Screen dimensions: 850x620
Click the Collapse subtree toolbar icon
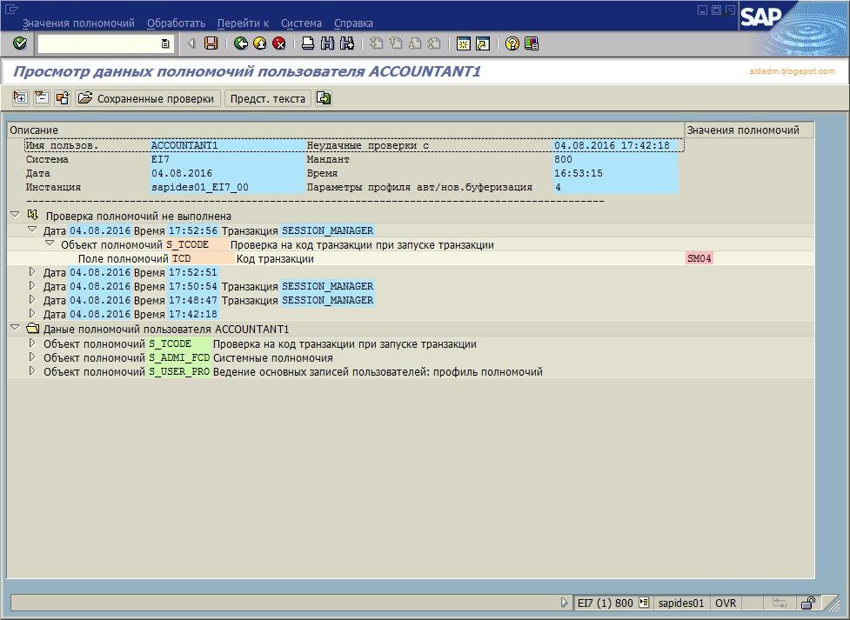42,98
